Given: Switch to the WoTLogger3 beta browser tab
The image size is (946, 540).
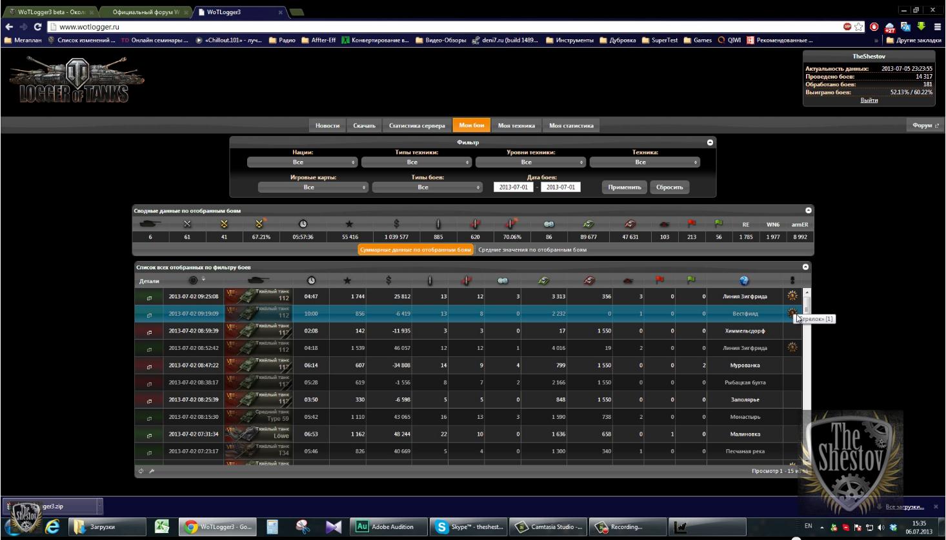Looking at the screenshot, I should 52,12.
